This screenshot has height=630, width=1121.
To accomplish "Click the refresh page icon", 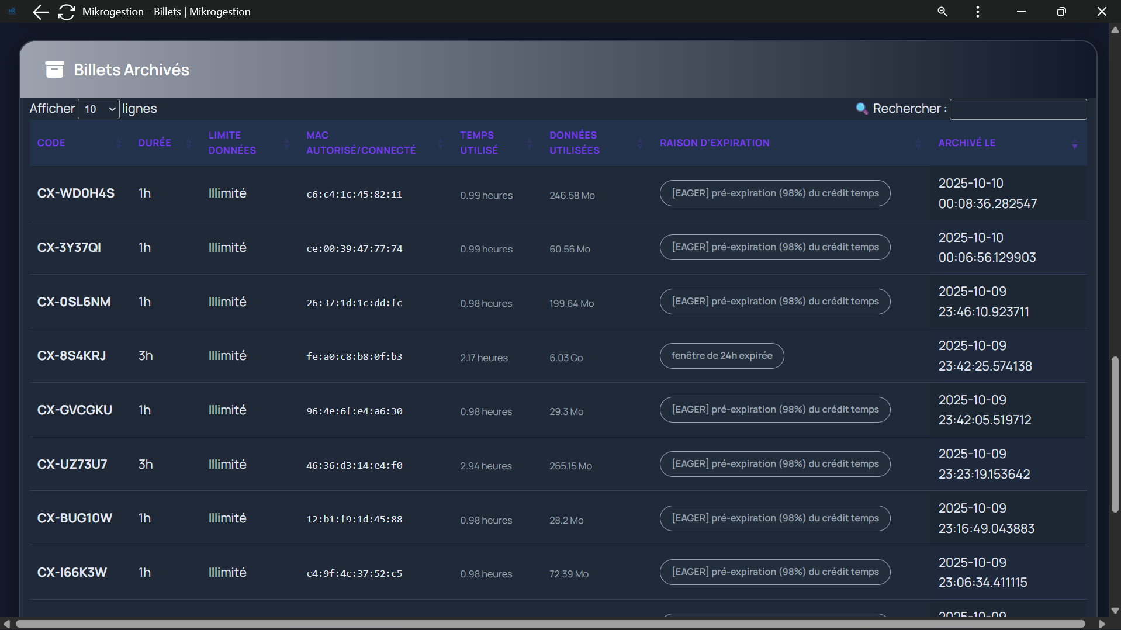I will point(66,12).
